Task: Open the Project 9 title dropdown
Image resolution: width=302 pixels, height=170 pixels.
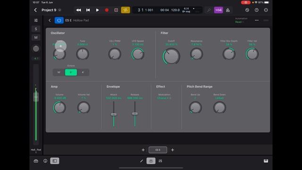Action: coord(59,10)
